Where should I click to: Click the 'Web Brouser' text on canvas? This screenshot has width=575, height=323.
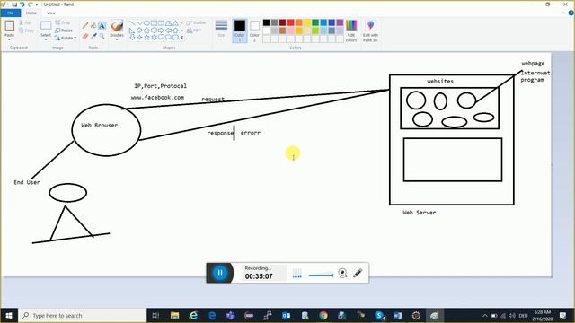point(100,126)
